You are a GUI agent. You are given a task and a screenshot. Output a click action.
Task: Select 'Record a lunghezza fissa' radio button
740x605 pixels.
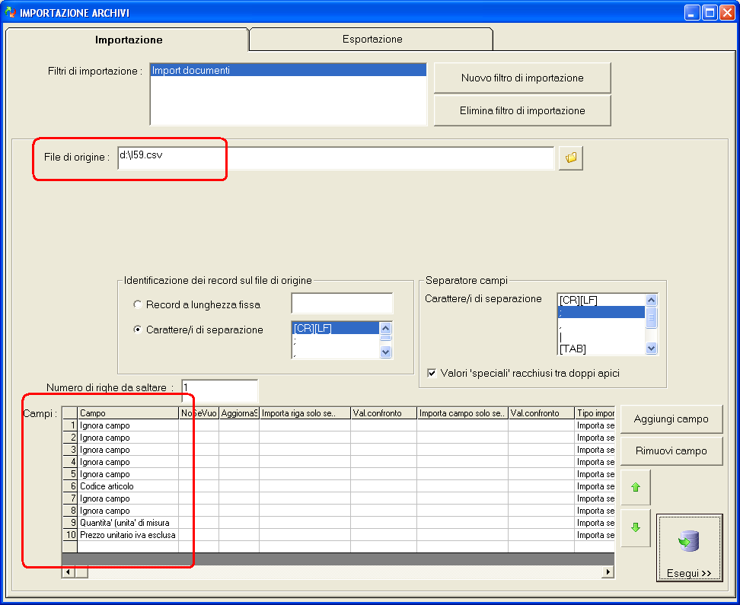click(138, 304)
